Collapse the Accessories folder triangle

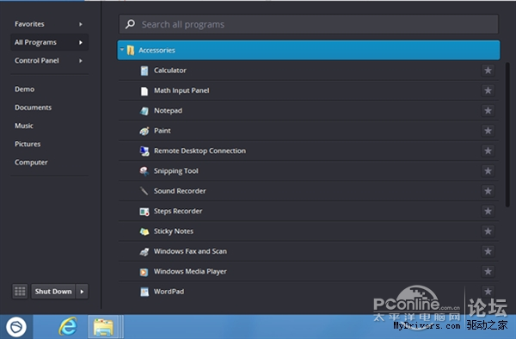coord(122,50)
